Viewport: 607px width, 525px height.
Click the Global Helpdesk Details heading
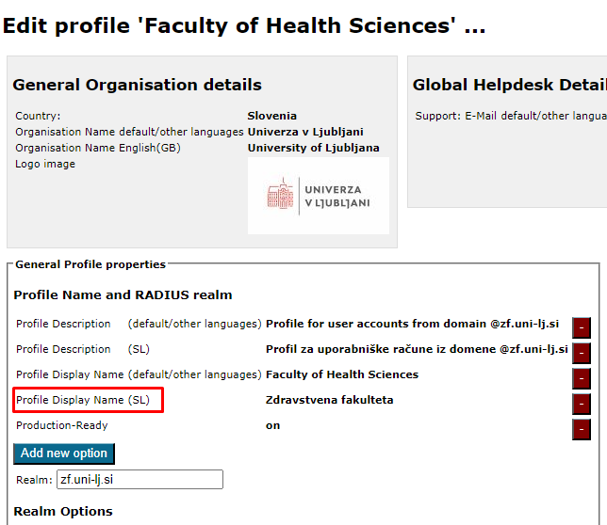[509, 85]
